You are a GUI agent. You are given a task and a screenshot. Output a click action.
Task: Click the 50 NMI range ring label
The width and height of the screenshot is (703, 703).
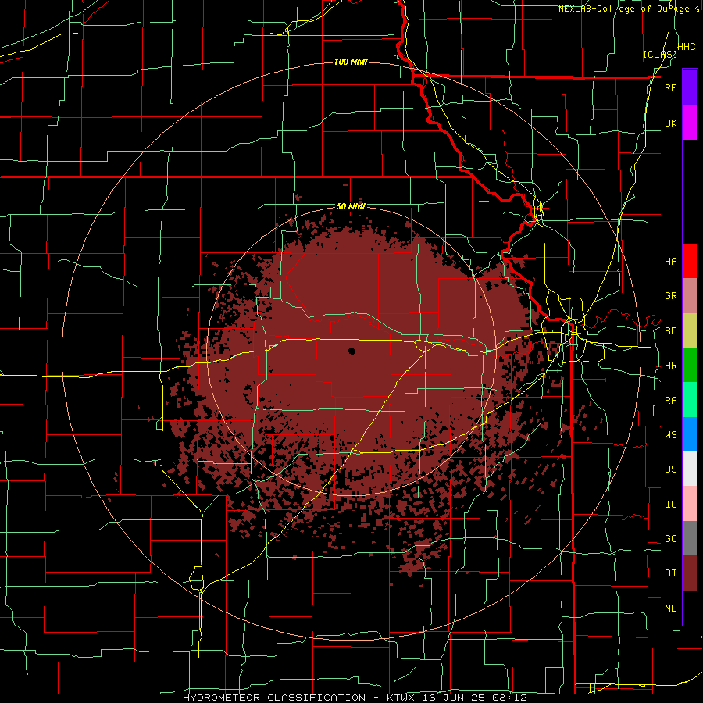351,207
